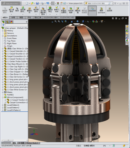Click the Apply Scene icon in viewport toolbar
Image resolution: width=130 pixels, height=148 pixels.
(x=97, y=21)
